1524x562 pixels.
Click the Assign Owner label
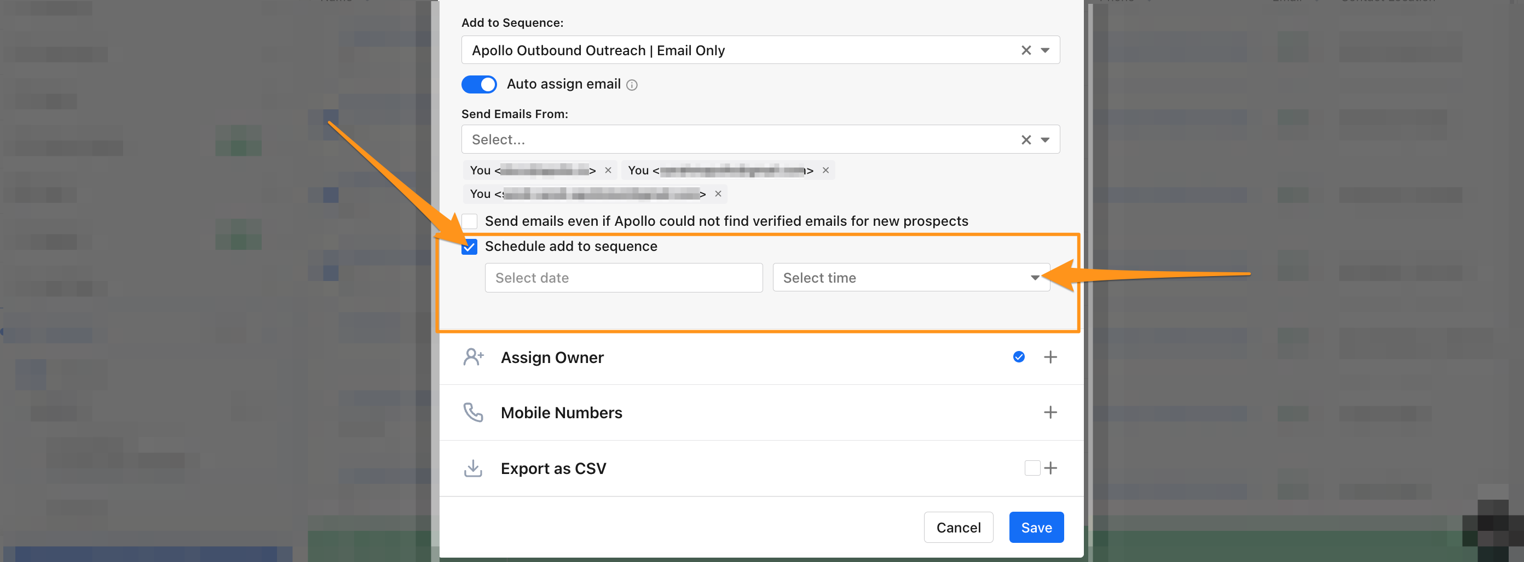(552, 358)
